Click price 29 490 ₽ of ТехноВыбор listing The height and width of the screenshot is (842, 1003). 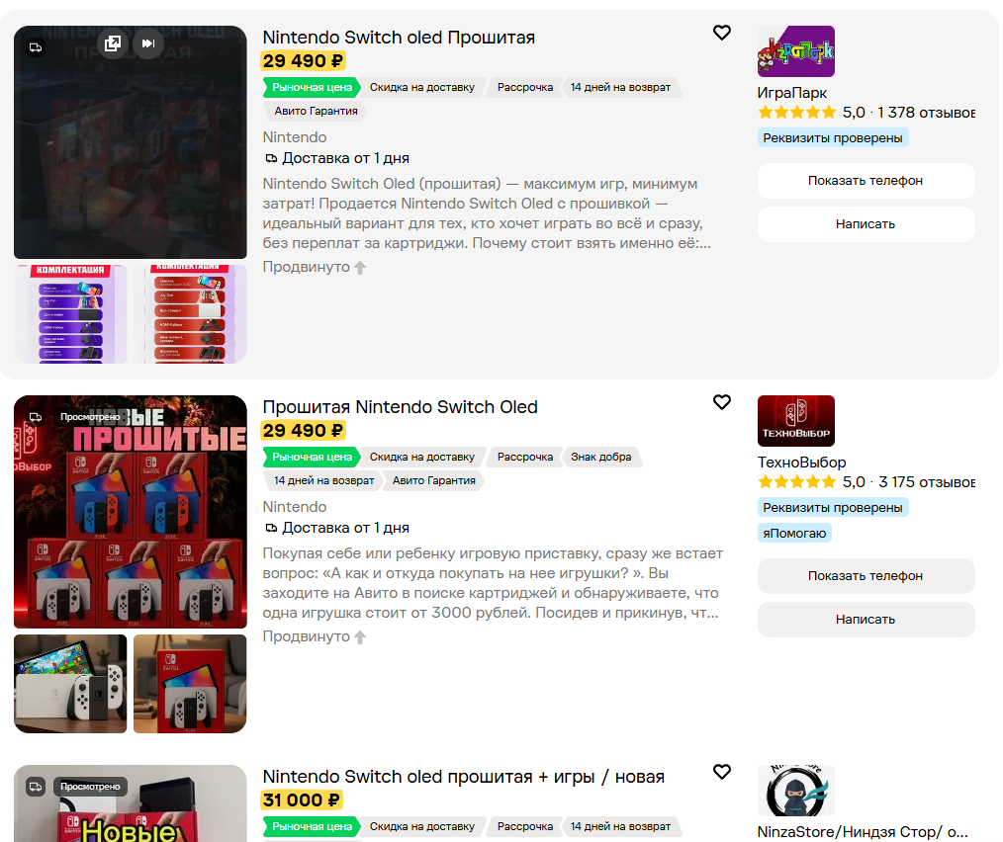coord(304,431)
